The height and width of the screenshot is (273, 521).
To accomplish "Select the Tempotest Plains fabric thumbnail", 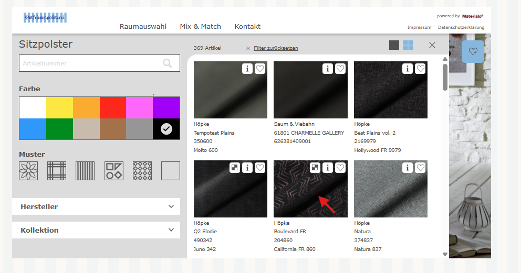I will (x=230, y=90).
